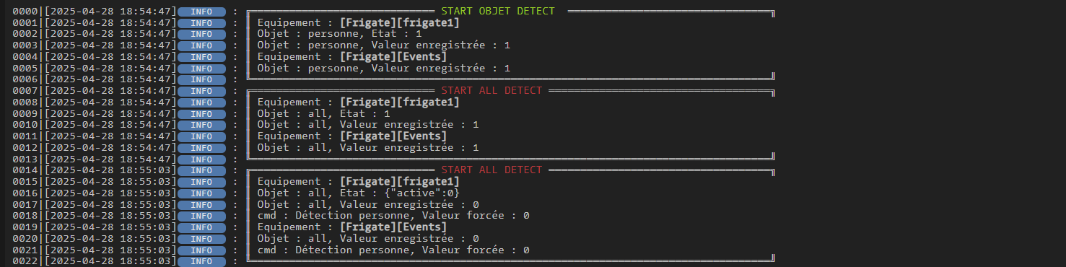Click the START ALL DETECT heading on line 0007
The width and height of the screenshot is (1066, 267).
[492, 91]
